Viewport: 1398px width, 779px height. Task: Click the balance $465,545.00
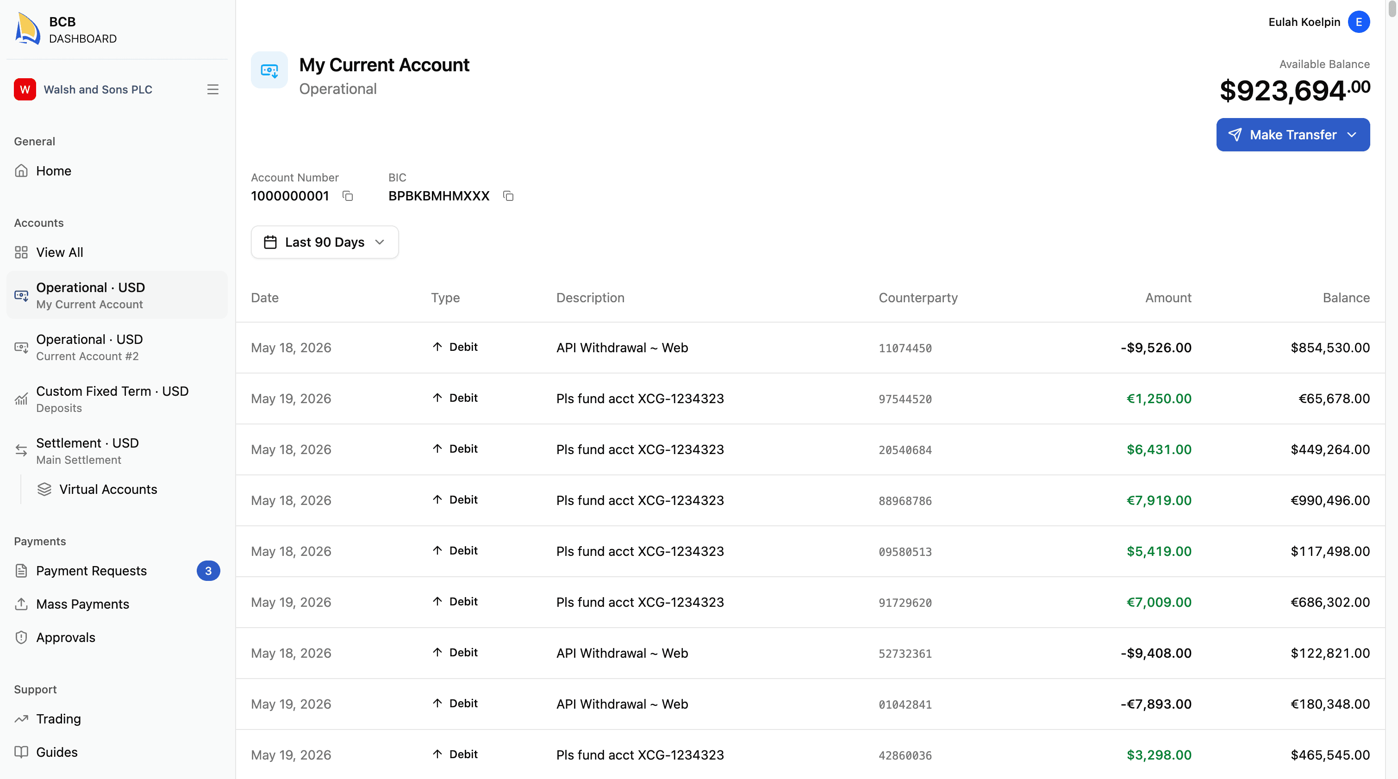[1330, 755]
